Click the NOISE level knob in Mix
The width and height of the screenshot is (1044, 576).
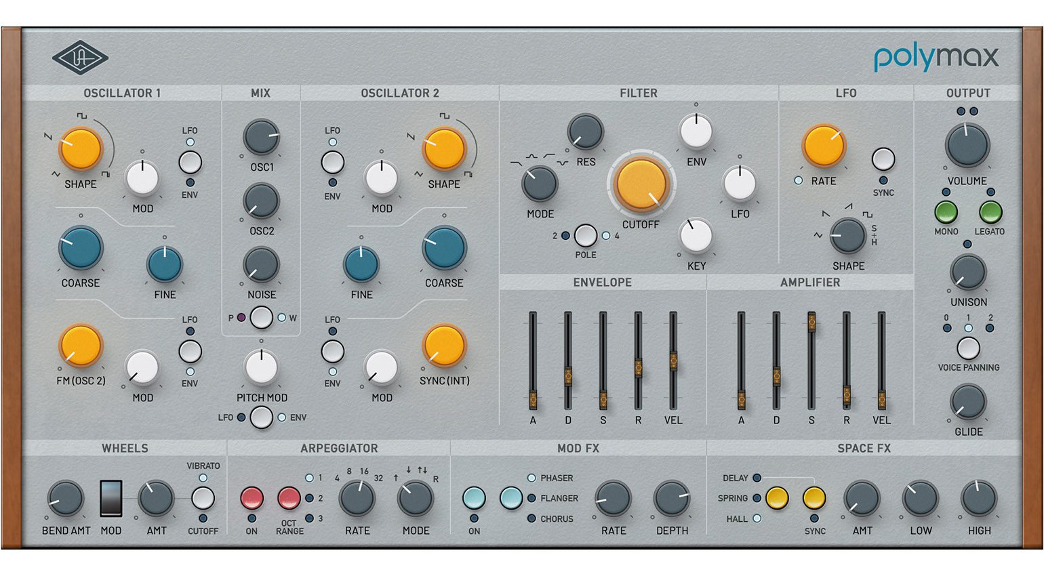262,265
